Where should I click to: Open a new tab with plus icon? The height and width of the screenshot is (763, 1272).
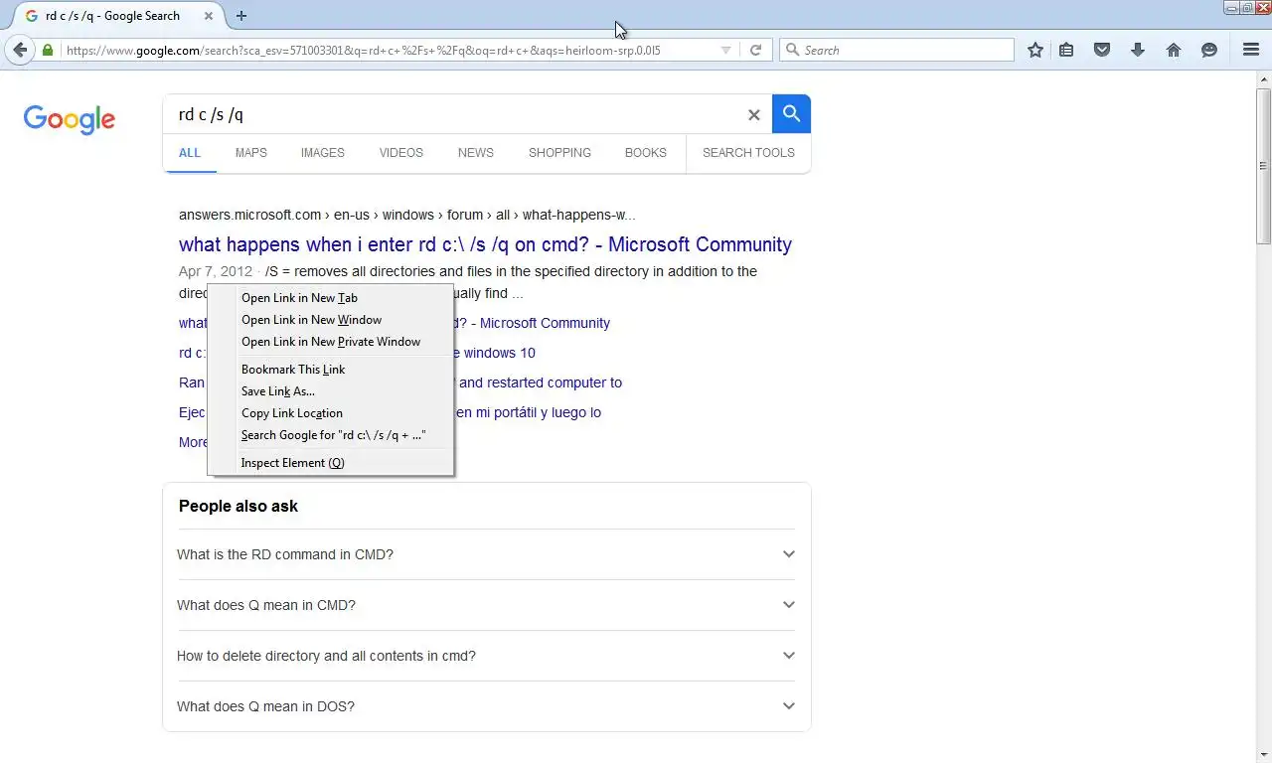(x=241, y=16)
